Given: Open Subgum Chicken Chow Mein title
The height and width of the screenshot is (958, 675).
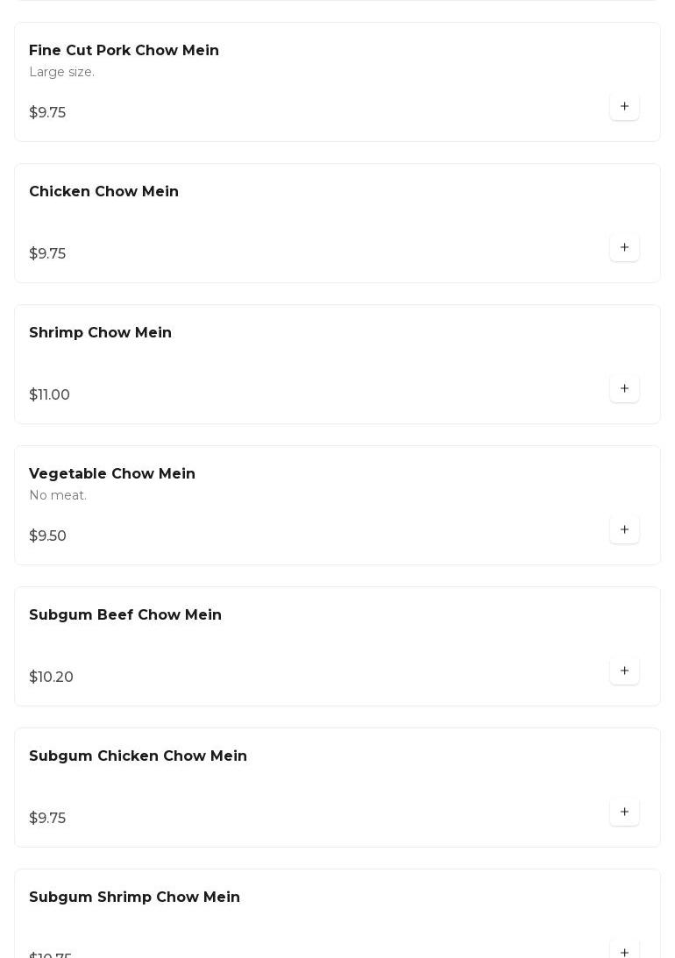Looking at the screenshot, I should (x=138, y=756).
